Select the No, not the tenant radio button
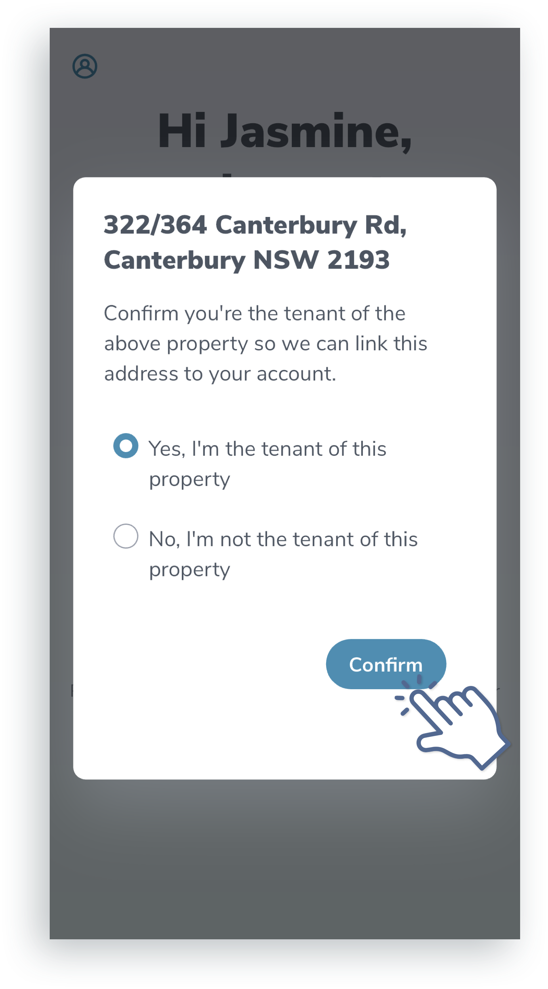 click(x=126, y=536)
